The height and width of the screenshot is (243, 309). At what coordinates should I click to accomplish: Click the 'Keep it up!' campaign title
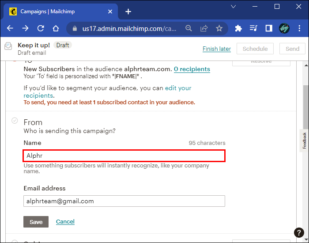click(x=34, y=45)
